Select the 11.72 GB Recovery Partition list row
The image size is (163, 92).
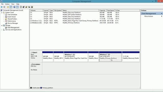pos(75,19)
